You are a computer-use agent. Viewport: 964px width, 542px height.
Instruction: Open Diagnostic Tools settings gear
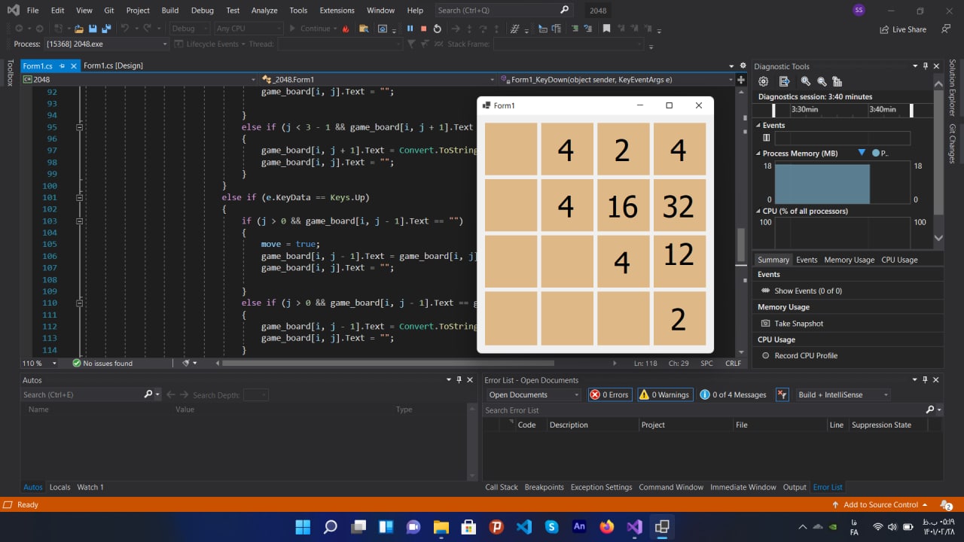pos(763,81)
